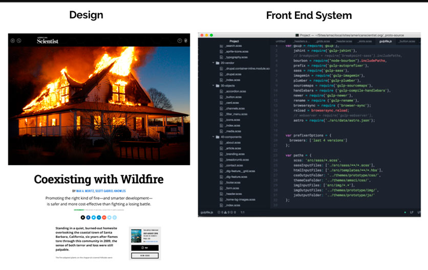Viewport: 428px width, 270px height.
Task: Click the magazine issue cover thumbnail
Action: tap(136, 236)
